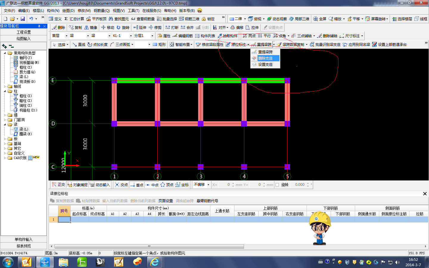The width and height of the screenshot is (429, 268).
Task: Select 批量选择 batch select tool
Action: coord(167,19)
